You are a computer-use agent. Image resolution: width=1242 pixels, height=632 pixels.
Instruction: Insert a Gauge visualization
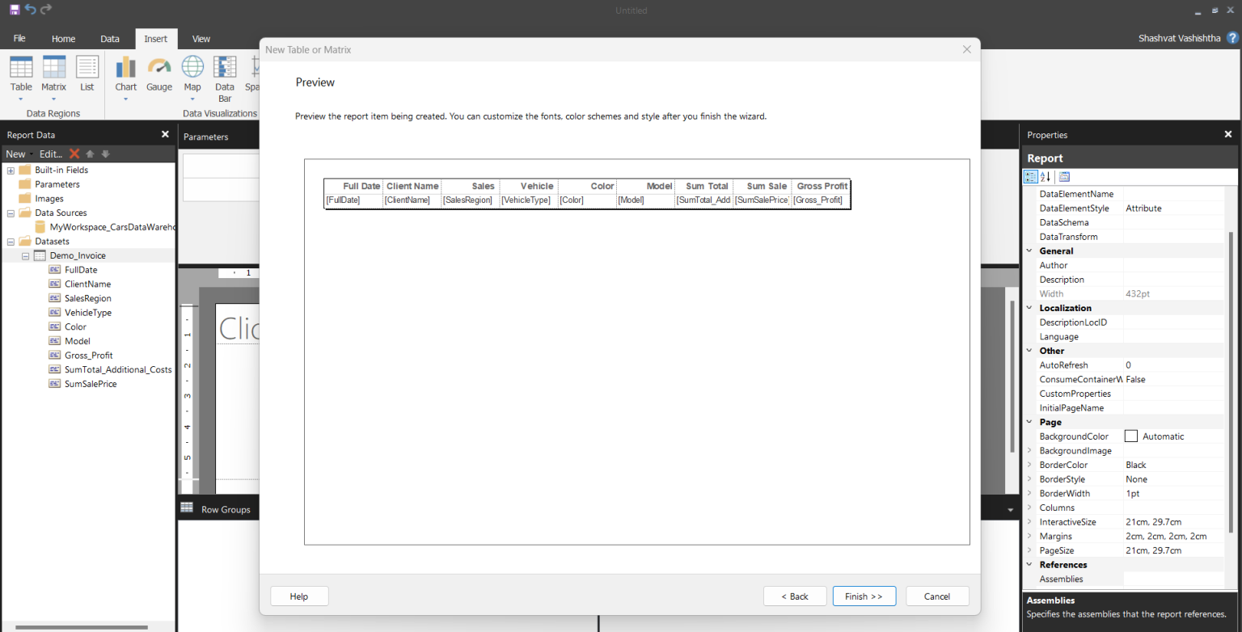click(x=159, y=77)
